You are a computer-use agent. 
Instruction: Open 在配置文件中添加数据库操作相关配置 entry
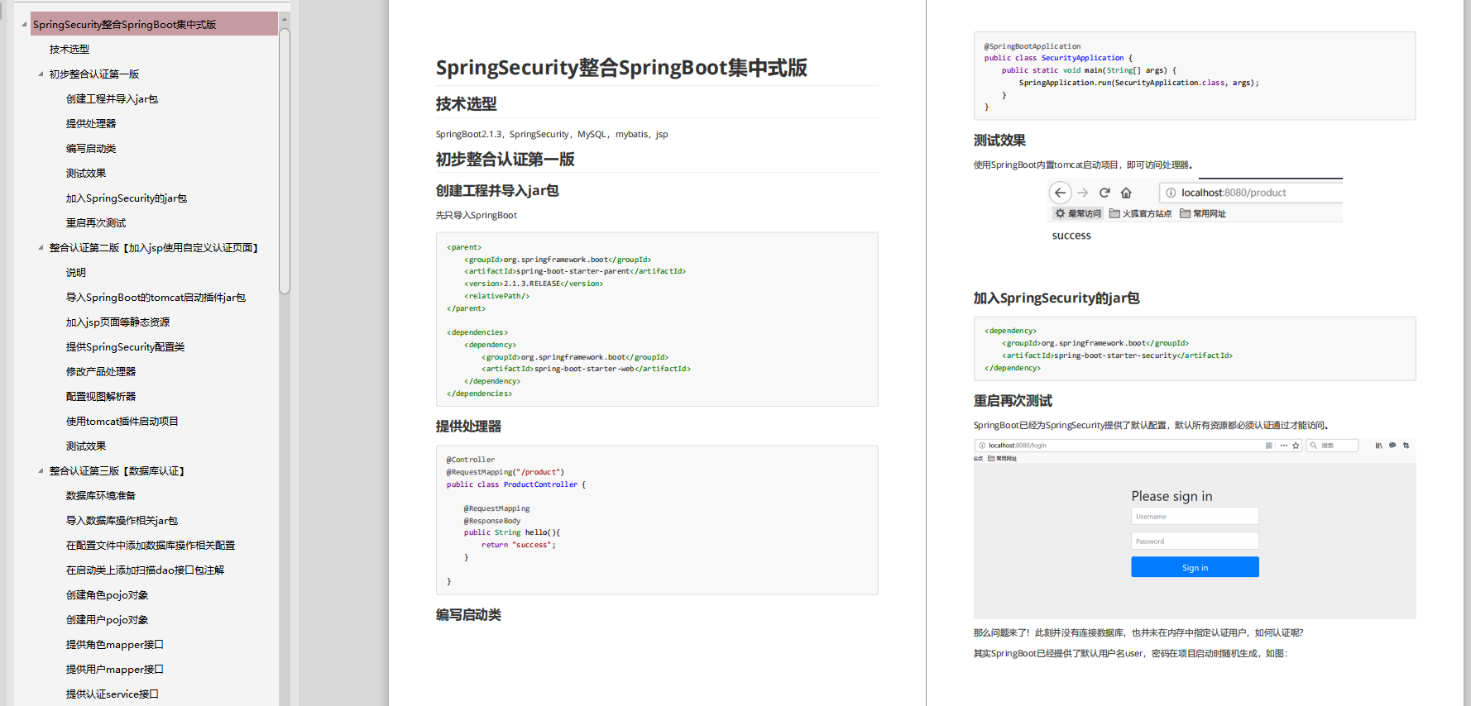point(151,546)
